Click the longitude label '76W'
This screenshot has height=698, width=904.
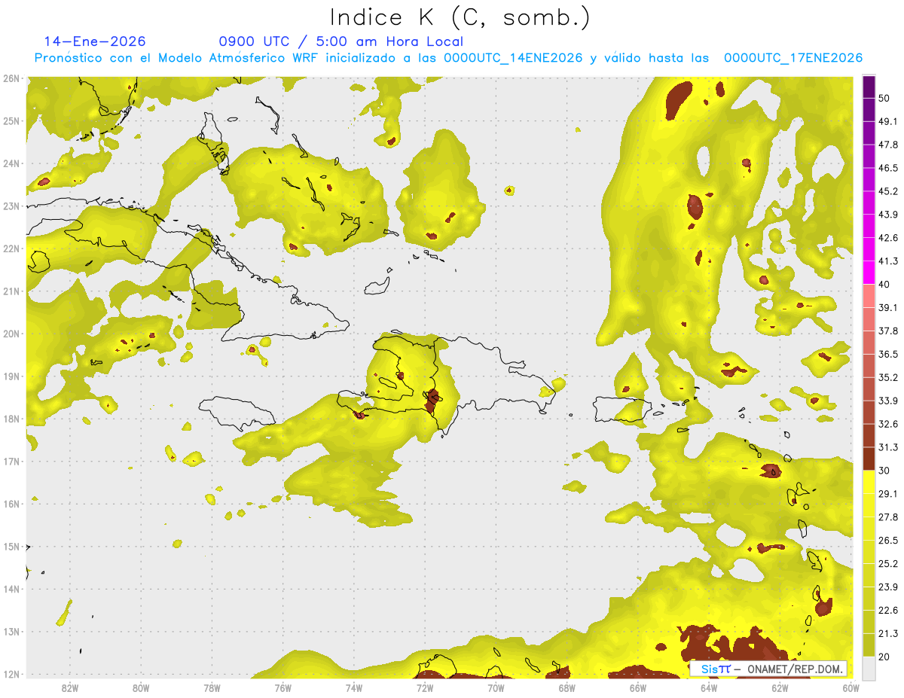pos(282,687)
